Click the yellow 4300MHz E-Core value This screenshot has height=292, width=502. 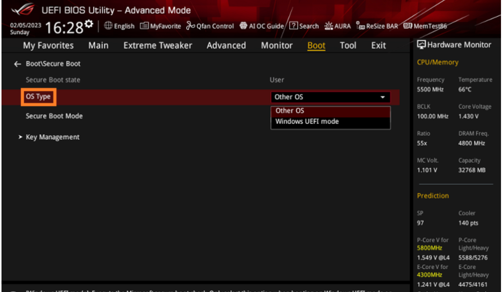pyautogui.click(x=429, y=275)
